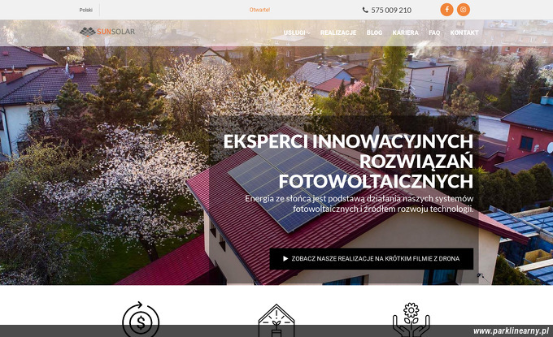The height and width of the screenshot is (337, 553).
Task: Click the Otwarte! status link
Action: click(259, 10)
